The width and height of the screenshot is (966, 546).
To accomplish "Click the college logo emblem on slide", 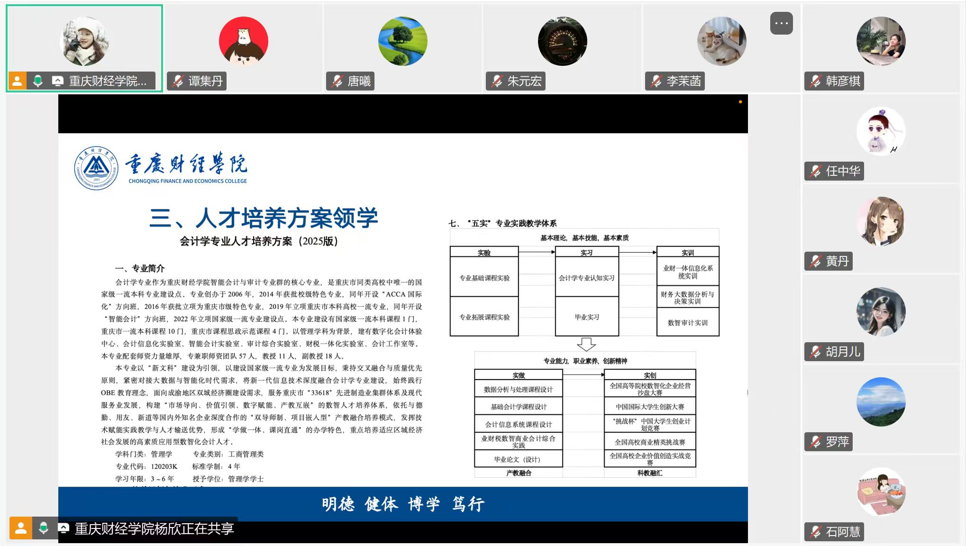I will click(96, 168).
